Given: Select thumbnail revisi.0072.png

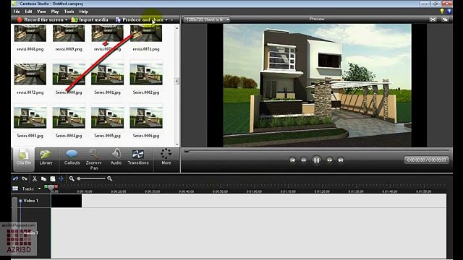Looking at the screenshot, I should (30, 74).
